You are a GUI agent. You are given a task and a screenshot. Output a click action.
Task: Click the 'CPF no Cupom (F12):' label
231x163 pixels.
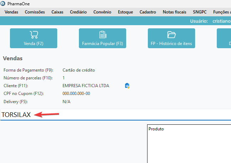[23, 94]
